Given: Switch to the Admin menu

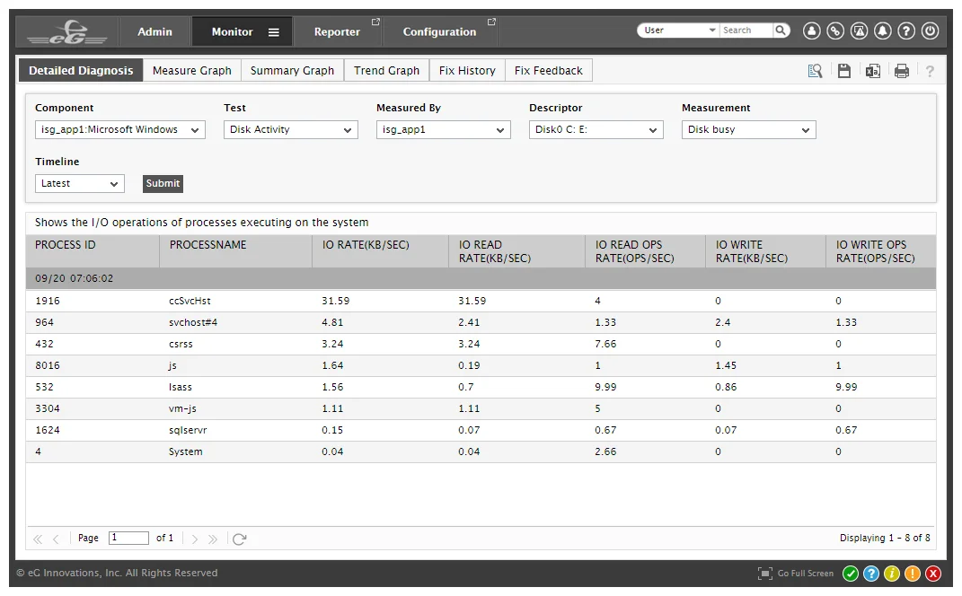Looking at the screenshot, I should (154, 32).
